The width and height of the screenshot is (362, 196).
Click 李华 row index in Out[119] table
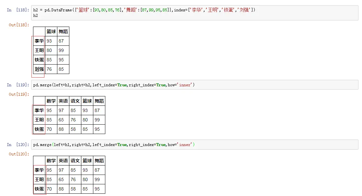(x=39, y=110)
